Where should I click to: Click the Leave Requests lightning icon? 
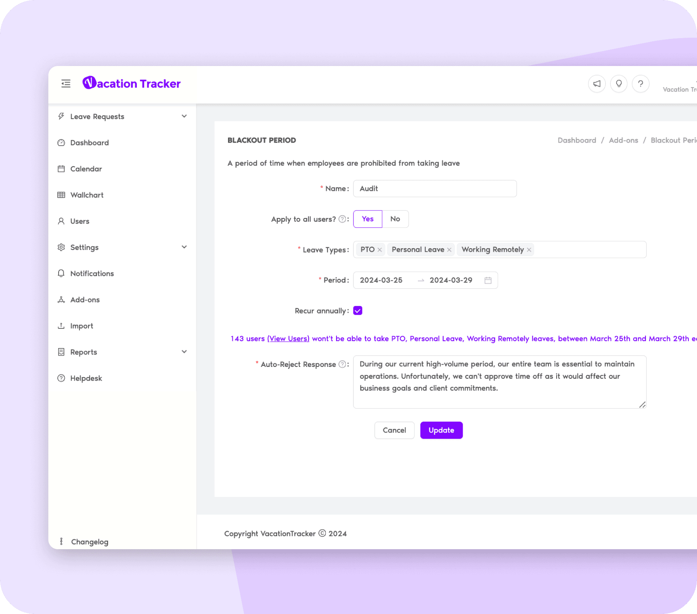click(x=61, y=116)
